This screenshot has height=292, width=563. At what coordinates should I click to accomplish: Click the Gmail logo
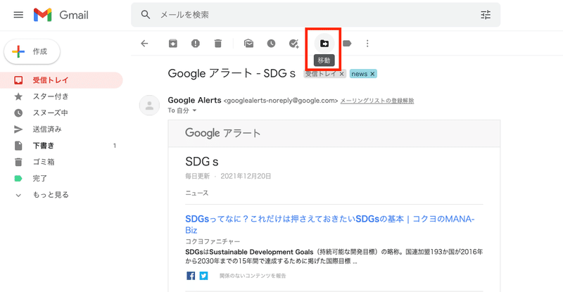pos(61,15)
